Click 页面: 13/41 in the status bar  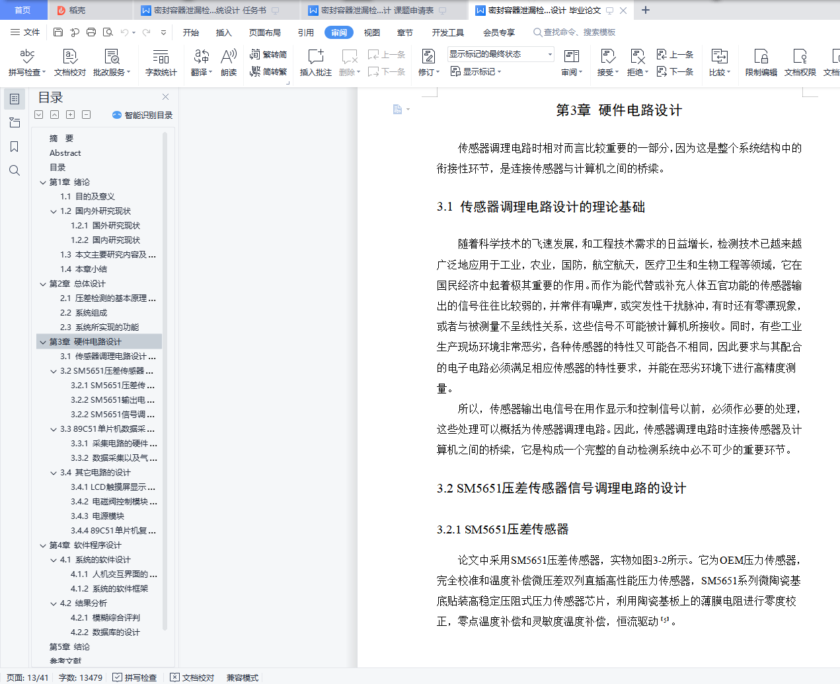27,677
